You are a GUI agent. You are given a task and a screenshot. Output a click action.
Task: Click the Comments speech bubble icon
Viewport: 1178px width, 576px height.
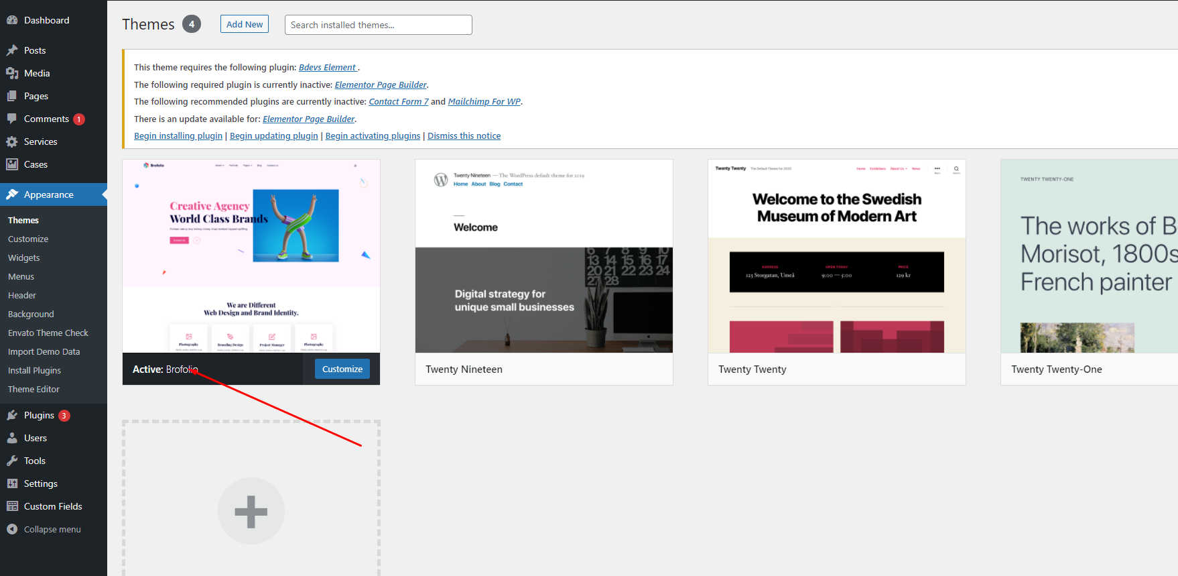point(12,119)
